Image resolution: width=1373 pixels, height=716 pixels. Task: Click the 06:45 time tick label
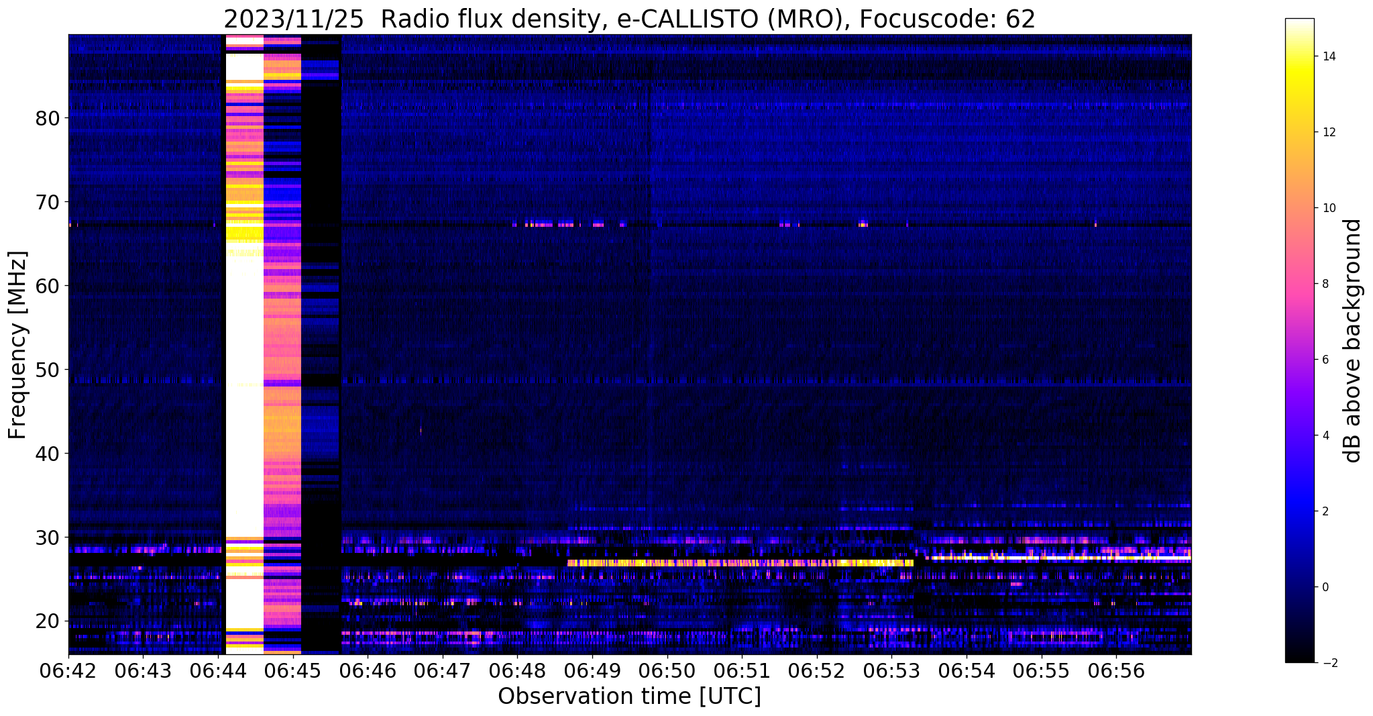[x=293, y=670]
